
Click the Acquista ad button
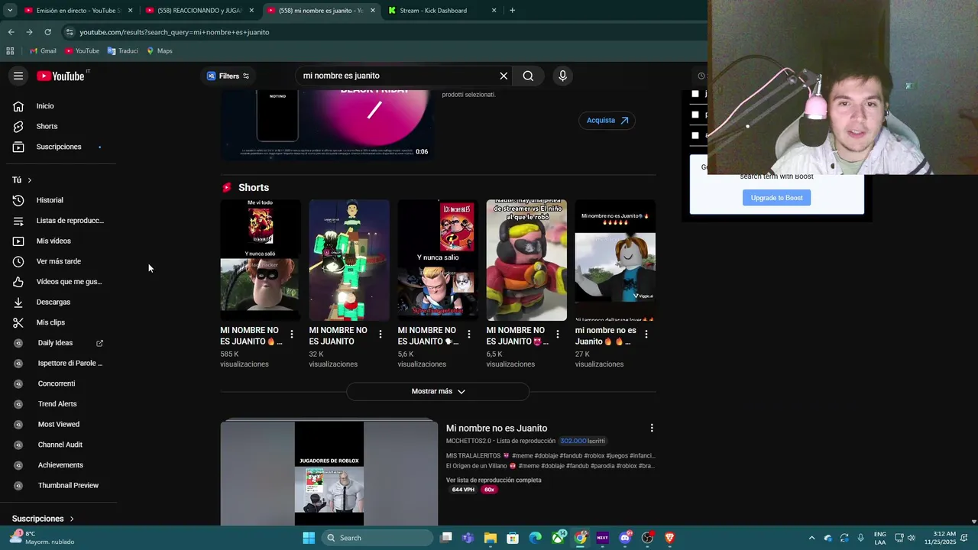pyautogui.click(x=607, y=121)
